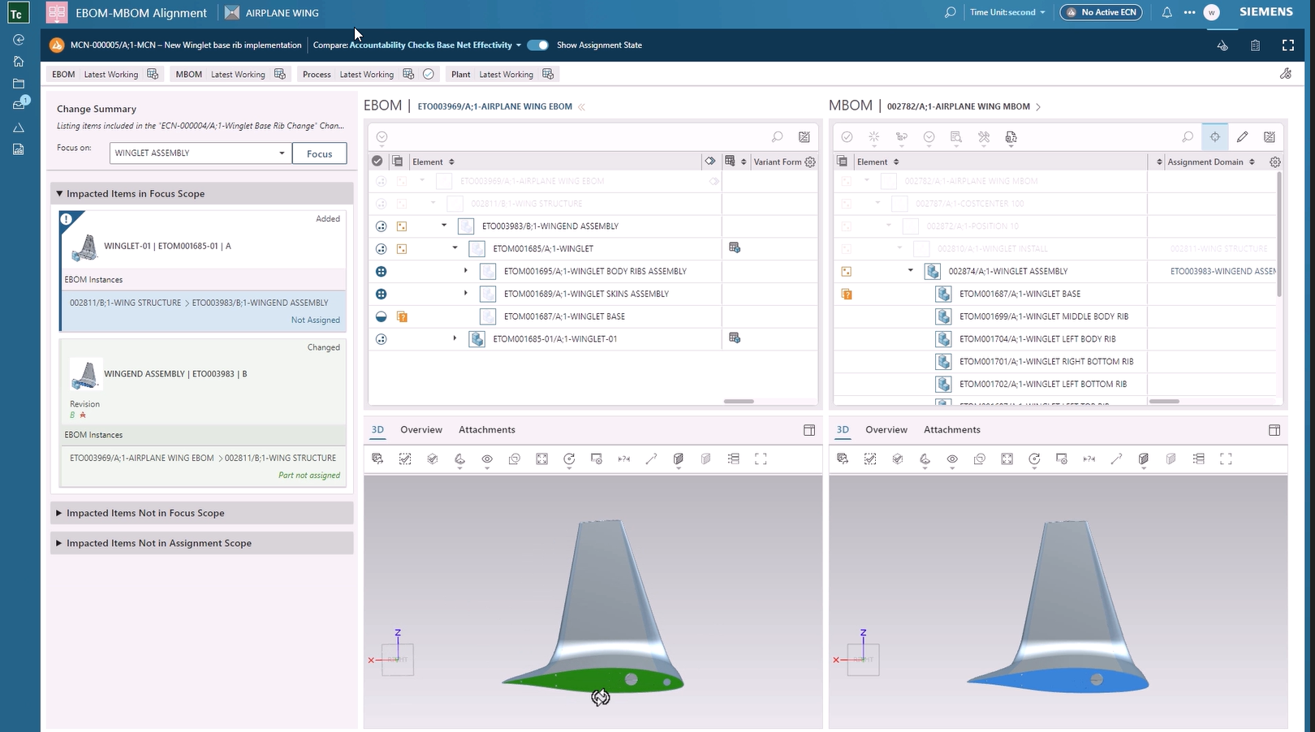Toggle visibility eye icon in EBOM toolbar
Viewport: 1315px width, 732px height.
tap(487, 459)
